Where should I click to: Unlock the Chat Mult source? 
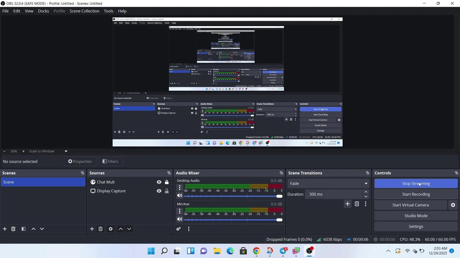[x=167, y=182]
